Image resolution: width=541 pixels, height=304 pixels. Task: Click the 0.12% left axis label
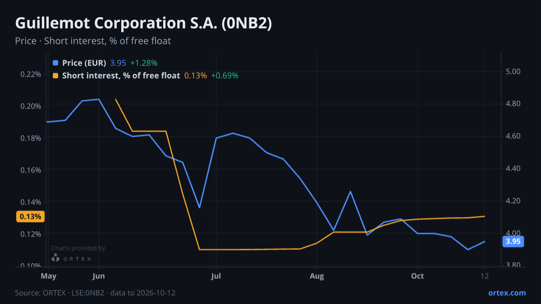click(x=31, y=234)
